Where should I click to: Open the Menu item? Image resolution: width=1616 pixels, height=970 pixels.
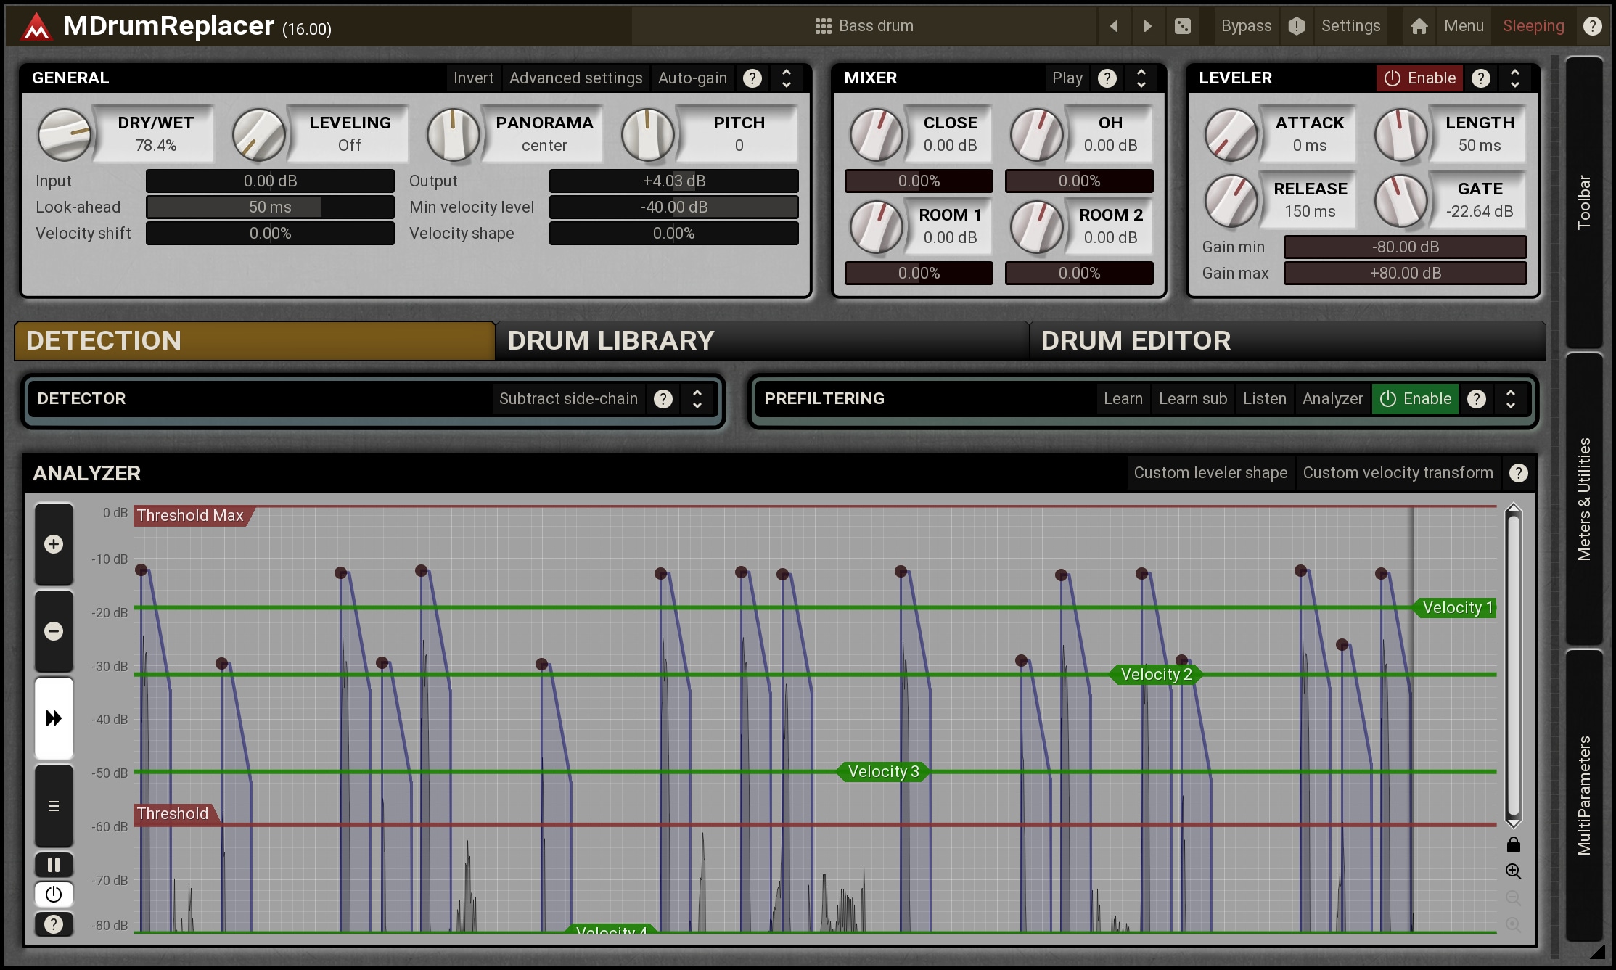tap(1464, 26)
